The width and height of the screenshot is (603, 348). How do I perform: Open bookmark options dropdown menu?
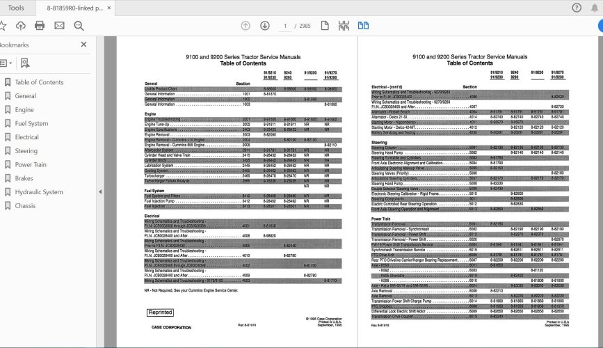[6, 63]
